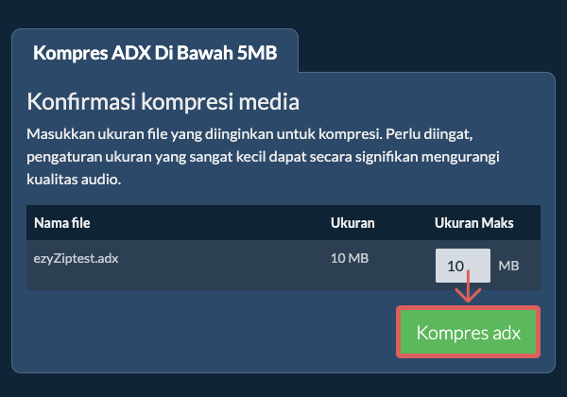
Task: Select the file name ezyZiptest.adx
Action: pos(76,258)
